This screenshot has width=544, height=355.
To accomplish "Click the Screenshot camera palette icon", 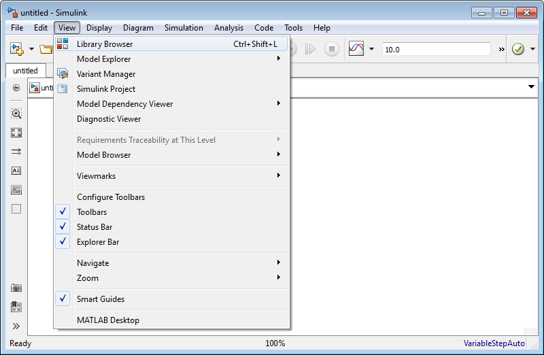I will coord(16,288).
